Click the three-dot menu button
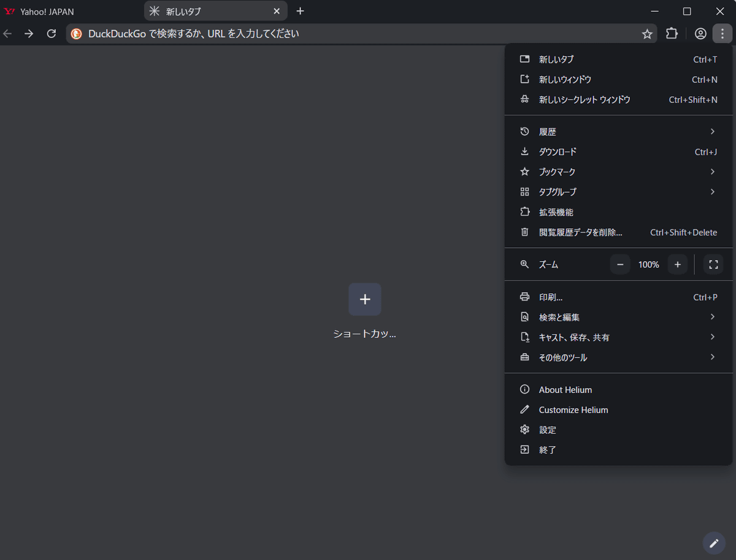 click(x=723, y=34)
